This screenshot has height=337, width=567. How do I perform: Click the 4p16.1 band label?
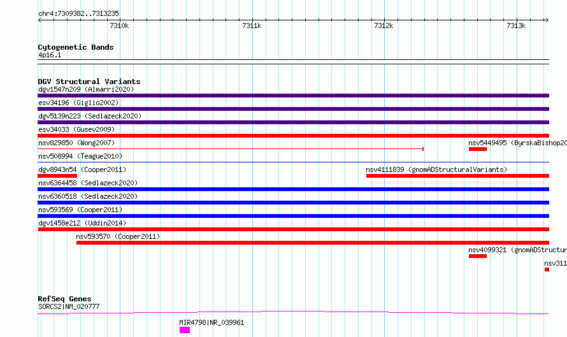click(50, 55)
